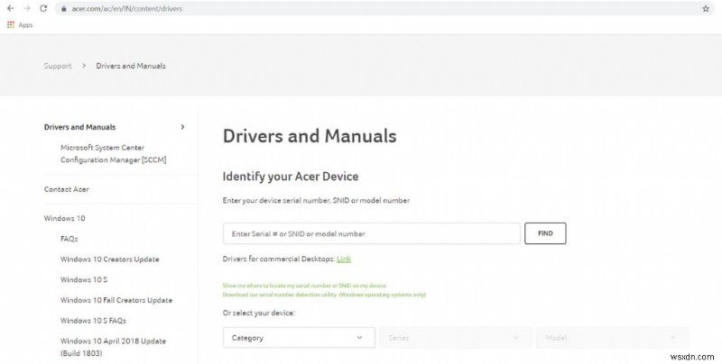Open Contact Acer sidebar item
This screenshot has width=722, height=364.
click(x=66, y=189)
